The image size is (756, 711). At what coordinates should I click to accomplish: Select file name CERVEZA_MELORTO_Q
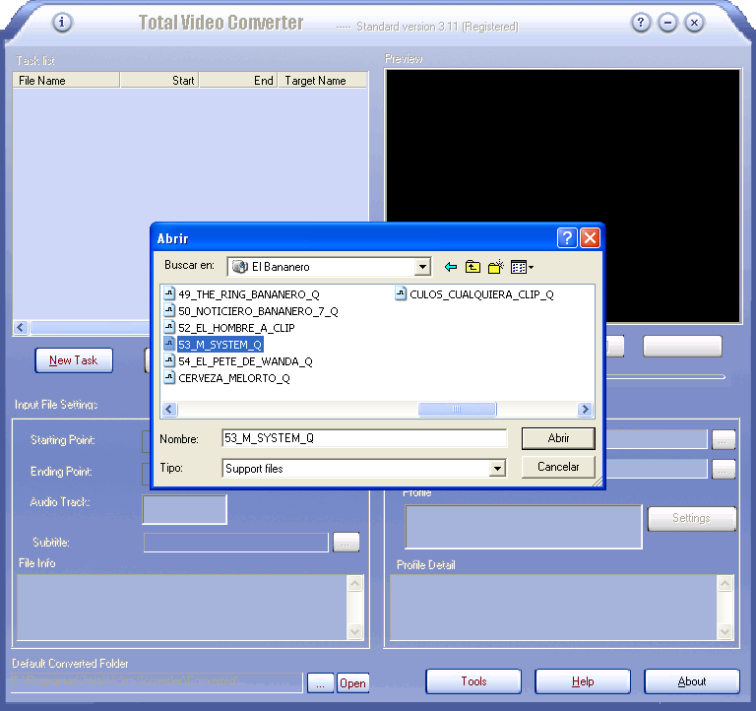tap(234, 378)
